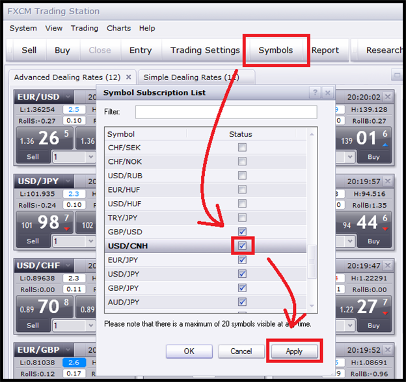Confirm the dialog with OK
The image size is (406, 382).
click(x=189, y=351)
